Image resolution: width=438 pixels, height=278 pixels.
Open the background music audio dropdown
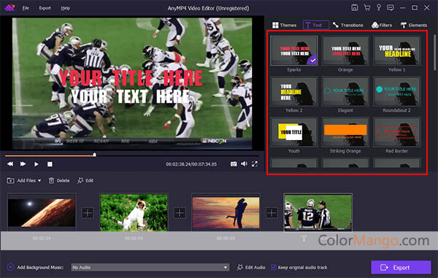(x=150, y=267)
